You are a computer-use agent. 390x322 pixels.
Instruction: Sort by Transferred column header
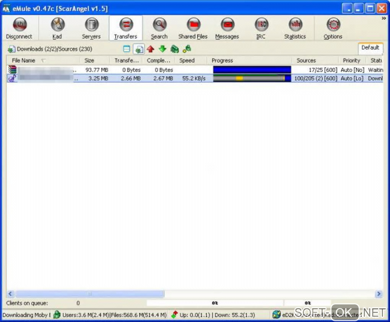click(126, 60)
